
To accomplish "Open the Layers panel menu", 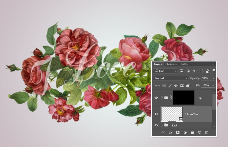I will (213, 64).
